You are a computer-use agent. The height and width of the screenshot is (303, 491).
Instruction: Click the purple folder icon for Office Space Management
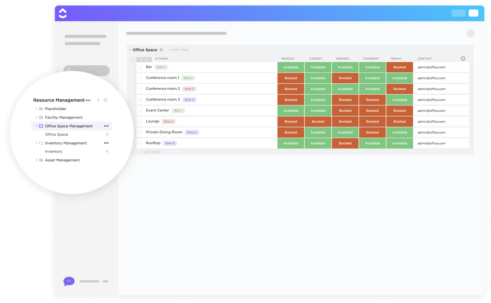(x=42, y=126)
